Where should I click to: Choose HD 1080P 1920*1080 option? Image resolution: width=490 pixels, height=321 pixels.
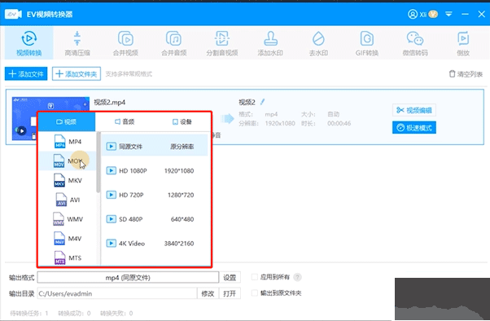pyautogui.click(x=155, y=170)
